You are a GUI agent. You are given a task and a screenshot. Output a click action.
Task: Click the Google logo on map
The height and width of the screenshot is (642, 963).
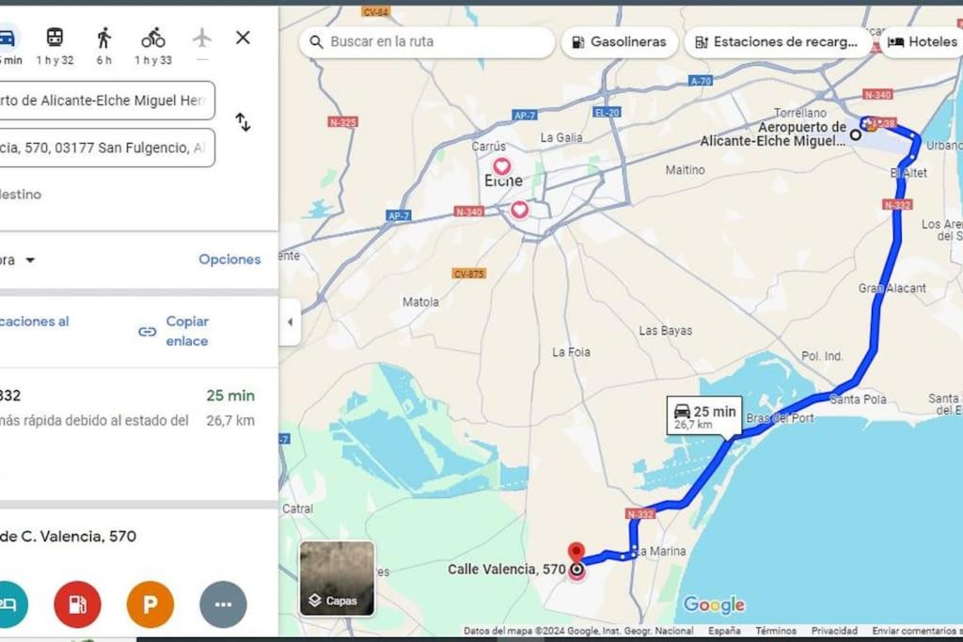715,604
